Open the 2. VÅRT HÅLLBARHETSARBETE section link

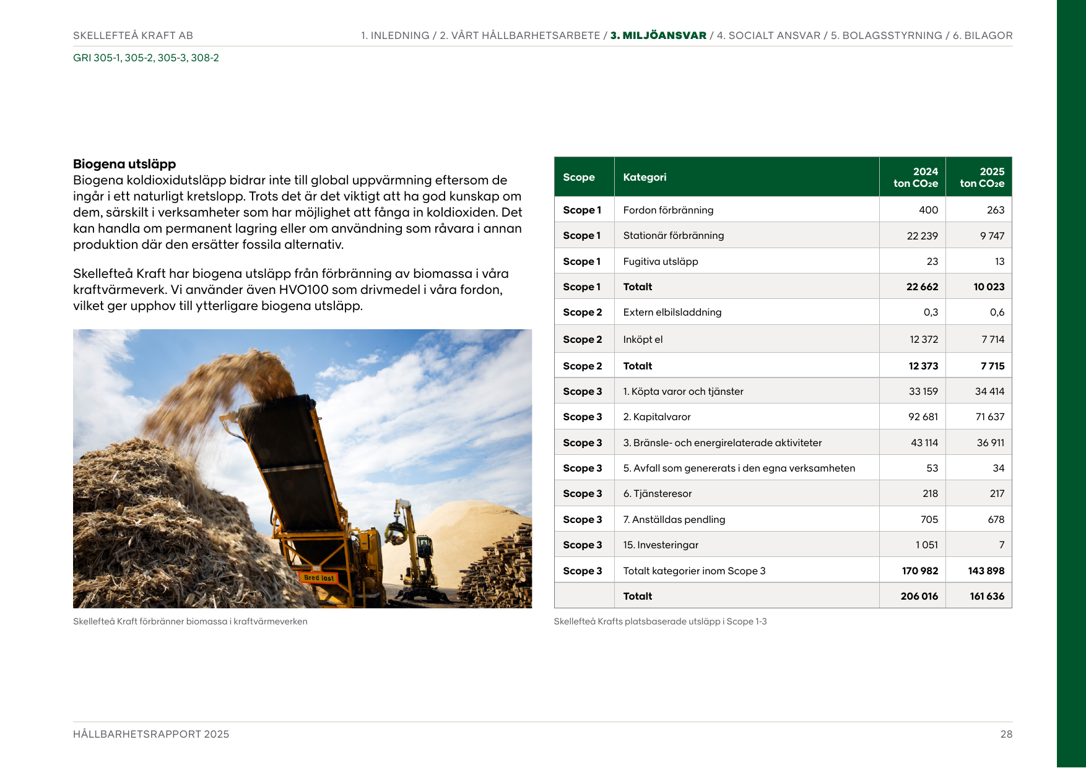coord(520,36)
